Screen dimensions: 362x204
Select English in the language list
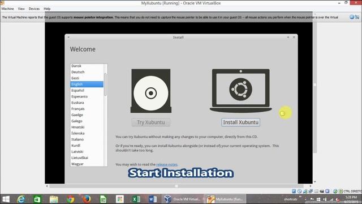(87, 84)
